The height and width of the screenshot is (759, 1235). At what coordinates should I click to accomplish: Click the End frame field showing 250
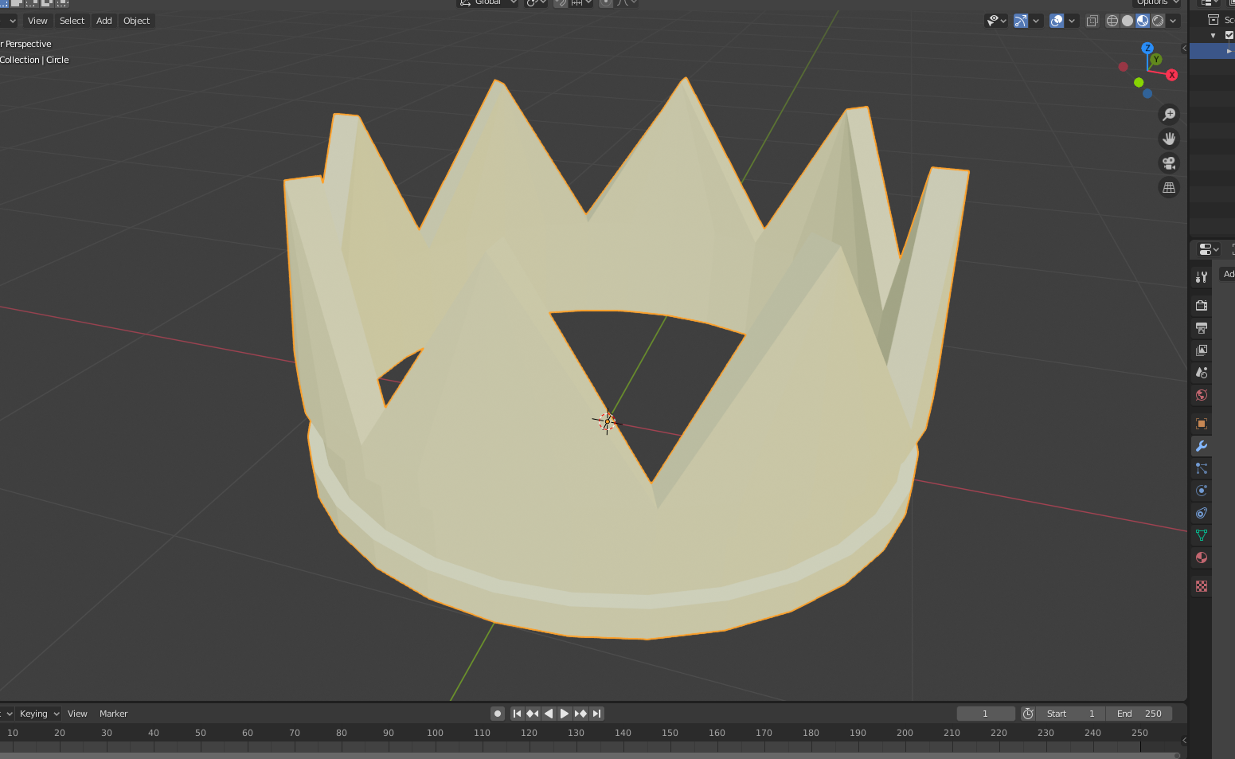(x=1139, y=714)
